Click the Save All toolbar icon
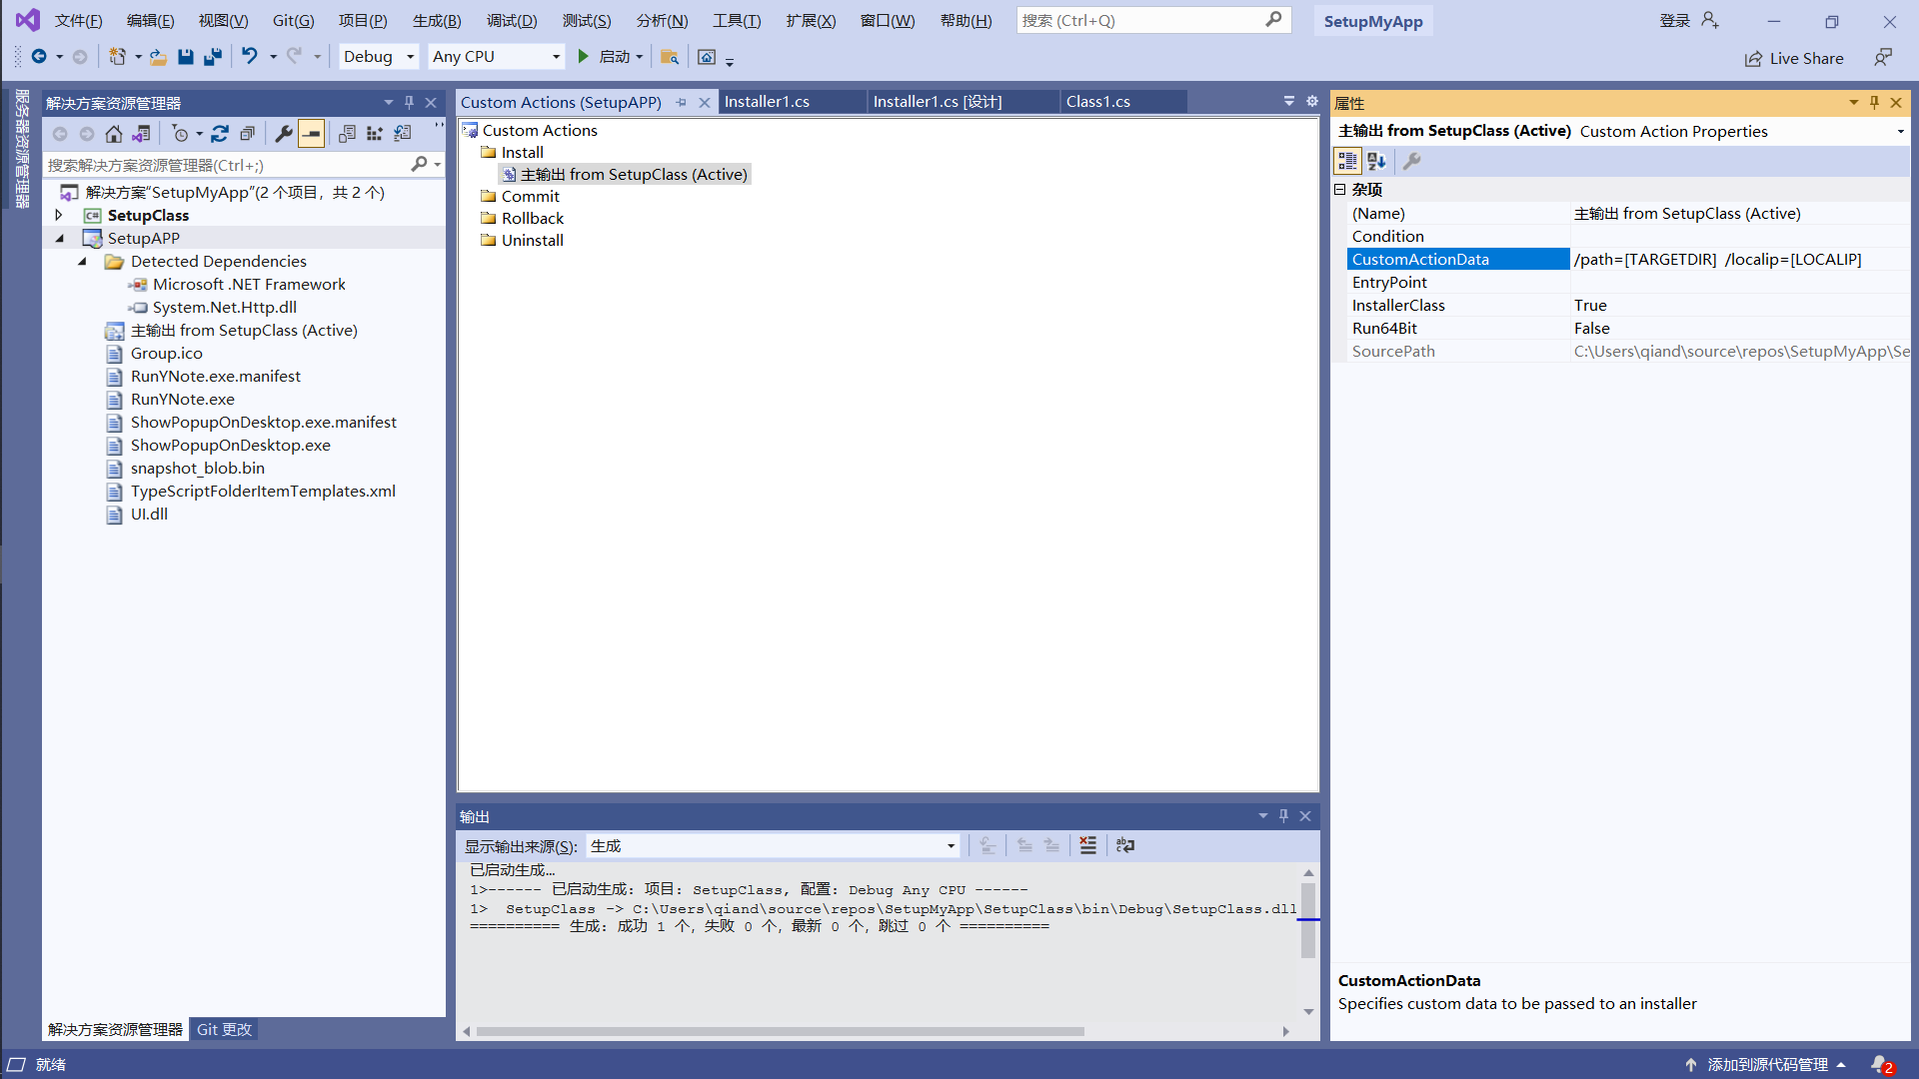The image size is (1919, 1079). pyautogui.click(x=212, y=57)
